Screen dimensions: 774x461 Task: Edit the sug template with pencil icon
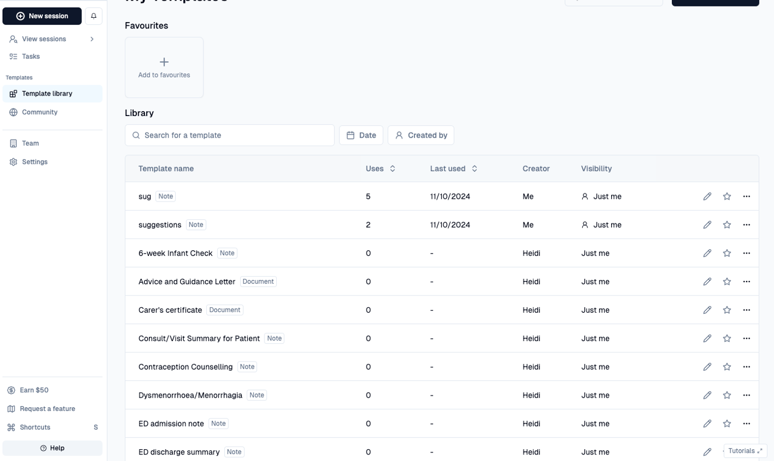(707, 197)
